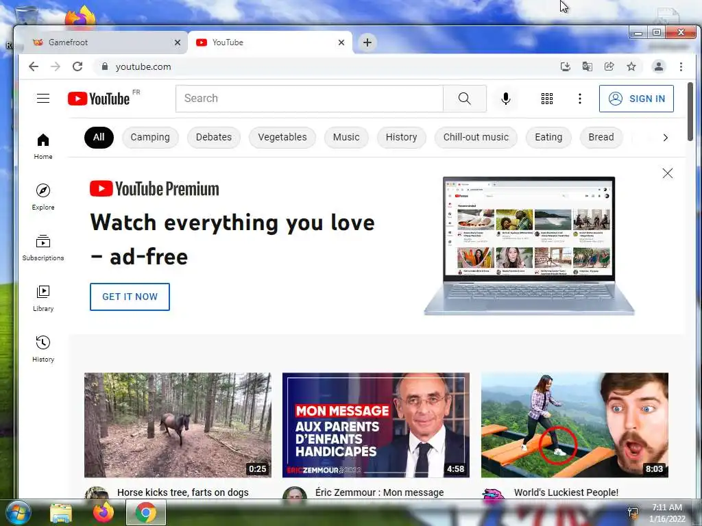Open Library in sidebar

(43, 299)
